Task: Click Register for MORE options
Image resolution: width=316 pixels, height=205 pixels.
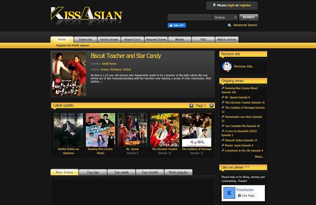Action: [73, 46]
